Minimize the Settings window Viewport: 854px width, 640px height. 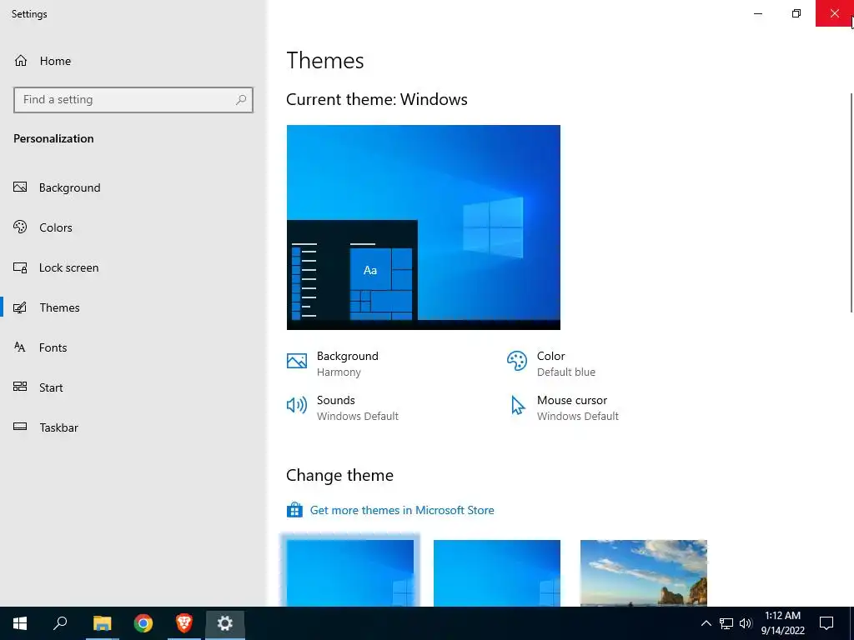[757, 13]
